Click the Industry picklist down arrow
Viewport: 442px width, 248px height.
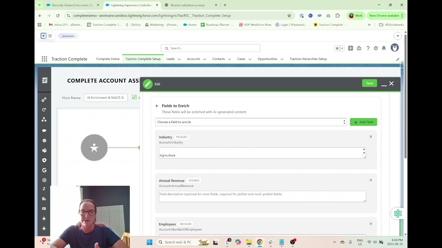364,153
